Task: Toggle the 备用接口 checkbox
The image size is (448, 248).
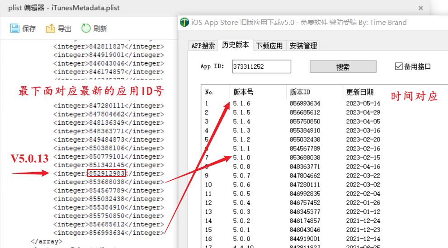Action: 399,66
